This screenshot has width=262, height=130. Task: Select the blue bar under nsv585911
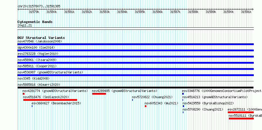135,69
